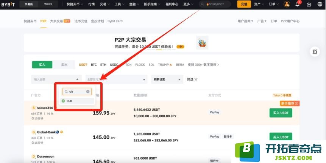The width and height of the screenshot is (326, 163).
Task: Select the P2P tab
Action: (43, 21)
